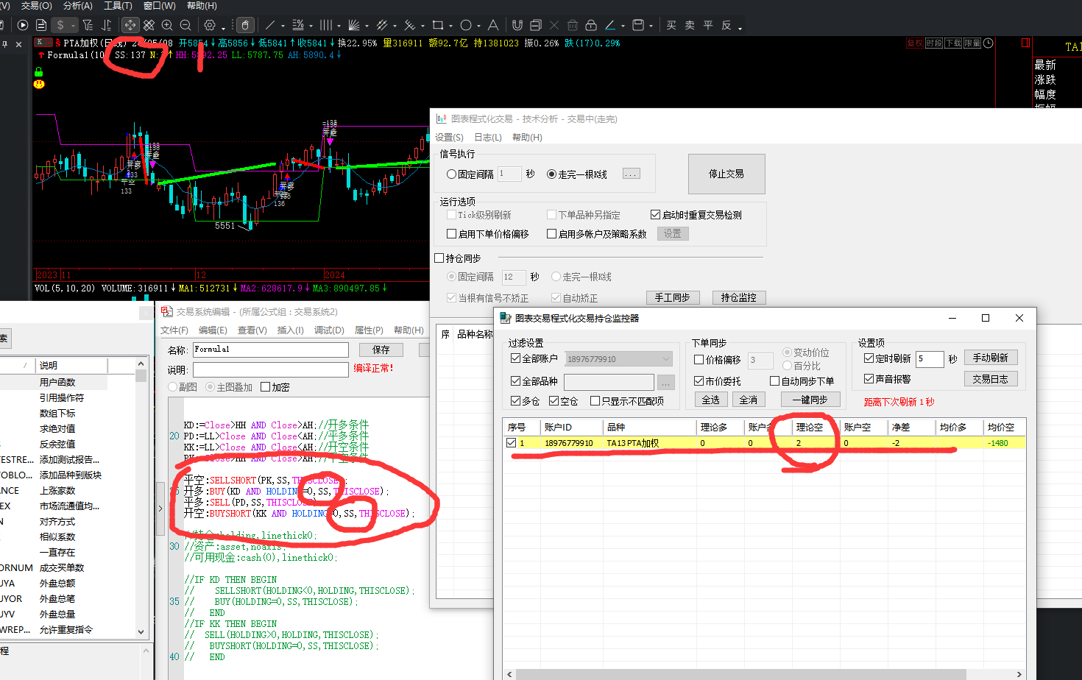
Task: Open the 工具(T) main menu
Action: tap(118, 6)
